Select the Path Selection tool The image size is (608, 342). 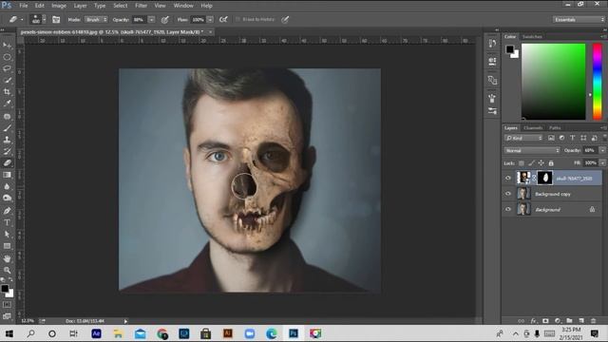[x=7, y=235]
